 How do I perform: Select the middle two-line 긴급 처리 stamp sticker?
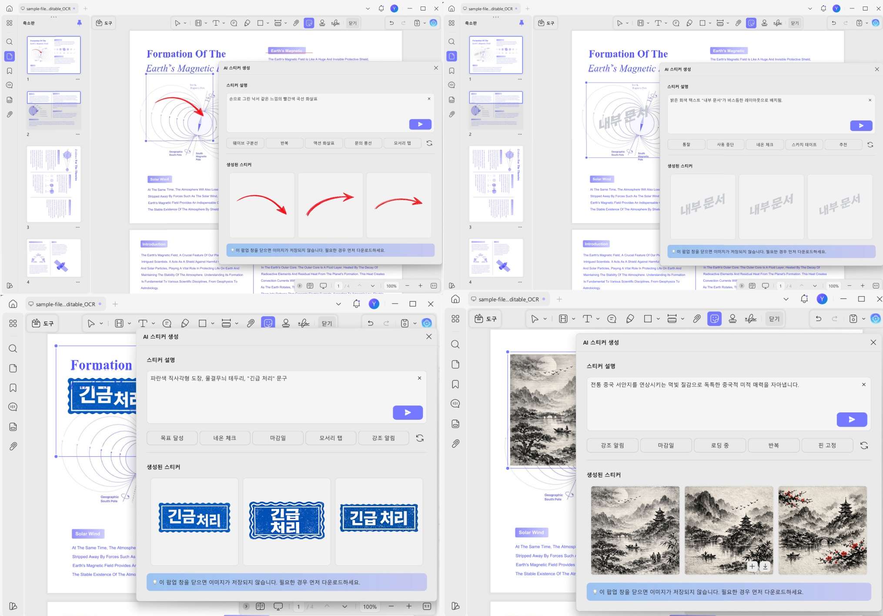pyautogui.click(x=286, y=521)
